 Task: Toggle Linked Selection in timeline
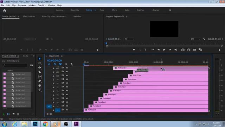(60, 64)
